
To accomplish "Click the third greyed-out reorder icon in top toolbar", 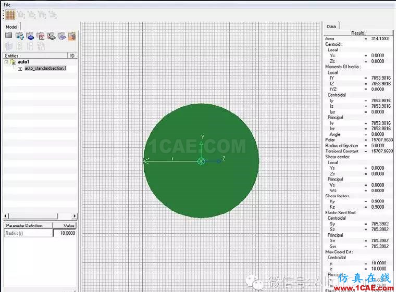I will click(42, 15).
